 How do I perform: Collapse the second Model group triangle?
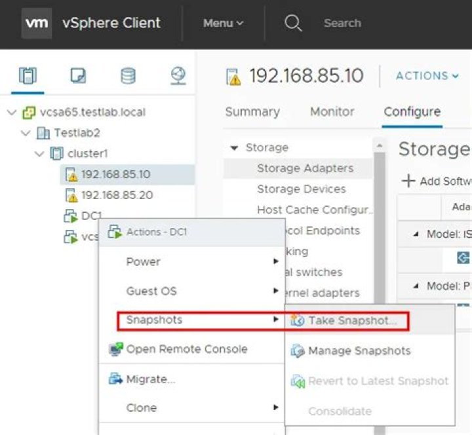[416, 286]
